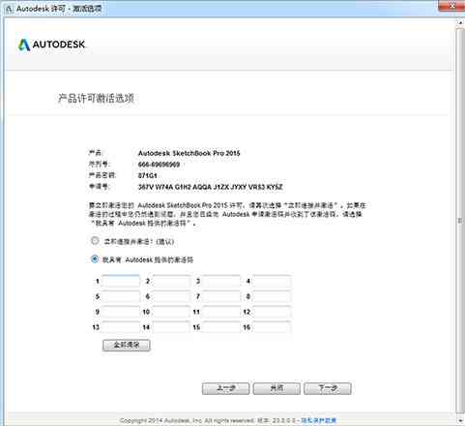Click activation code field 15
Image resolution: width=465 pixels, height=426 pixels.
coord(221,327)
